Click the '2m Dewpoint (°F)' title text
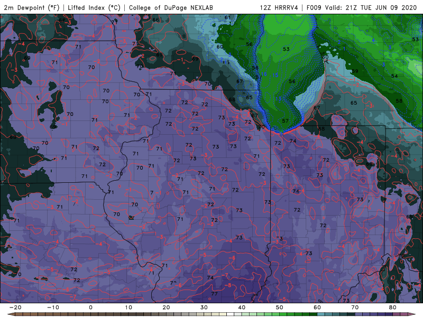Viewport: 423px width, 317px height. click(32, 7)
